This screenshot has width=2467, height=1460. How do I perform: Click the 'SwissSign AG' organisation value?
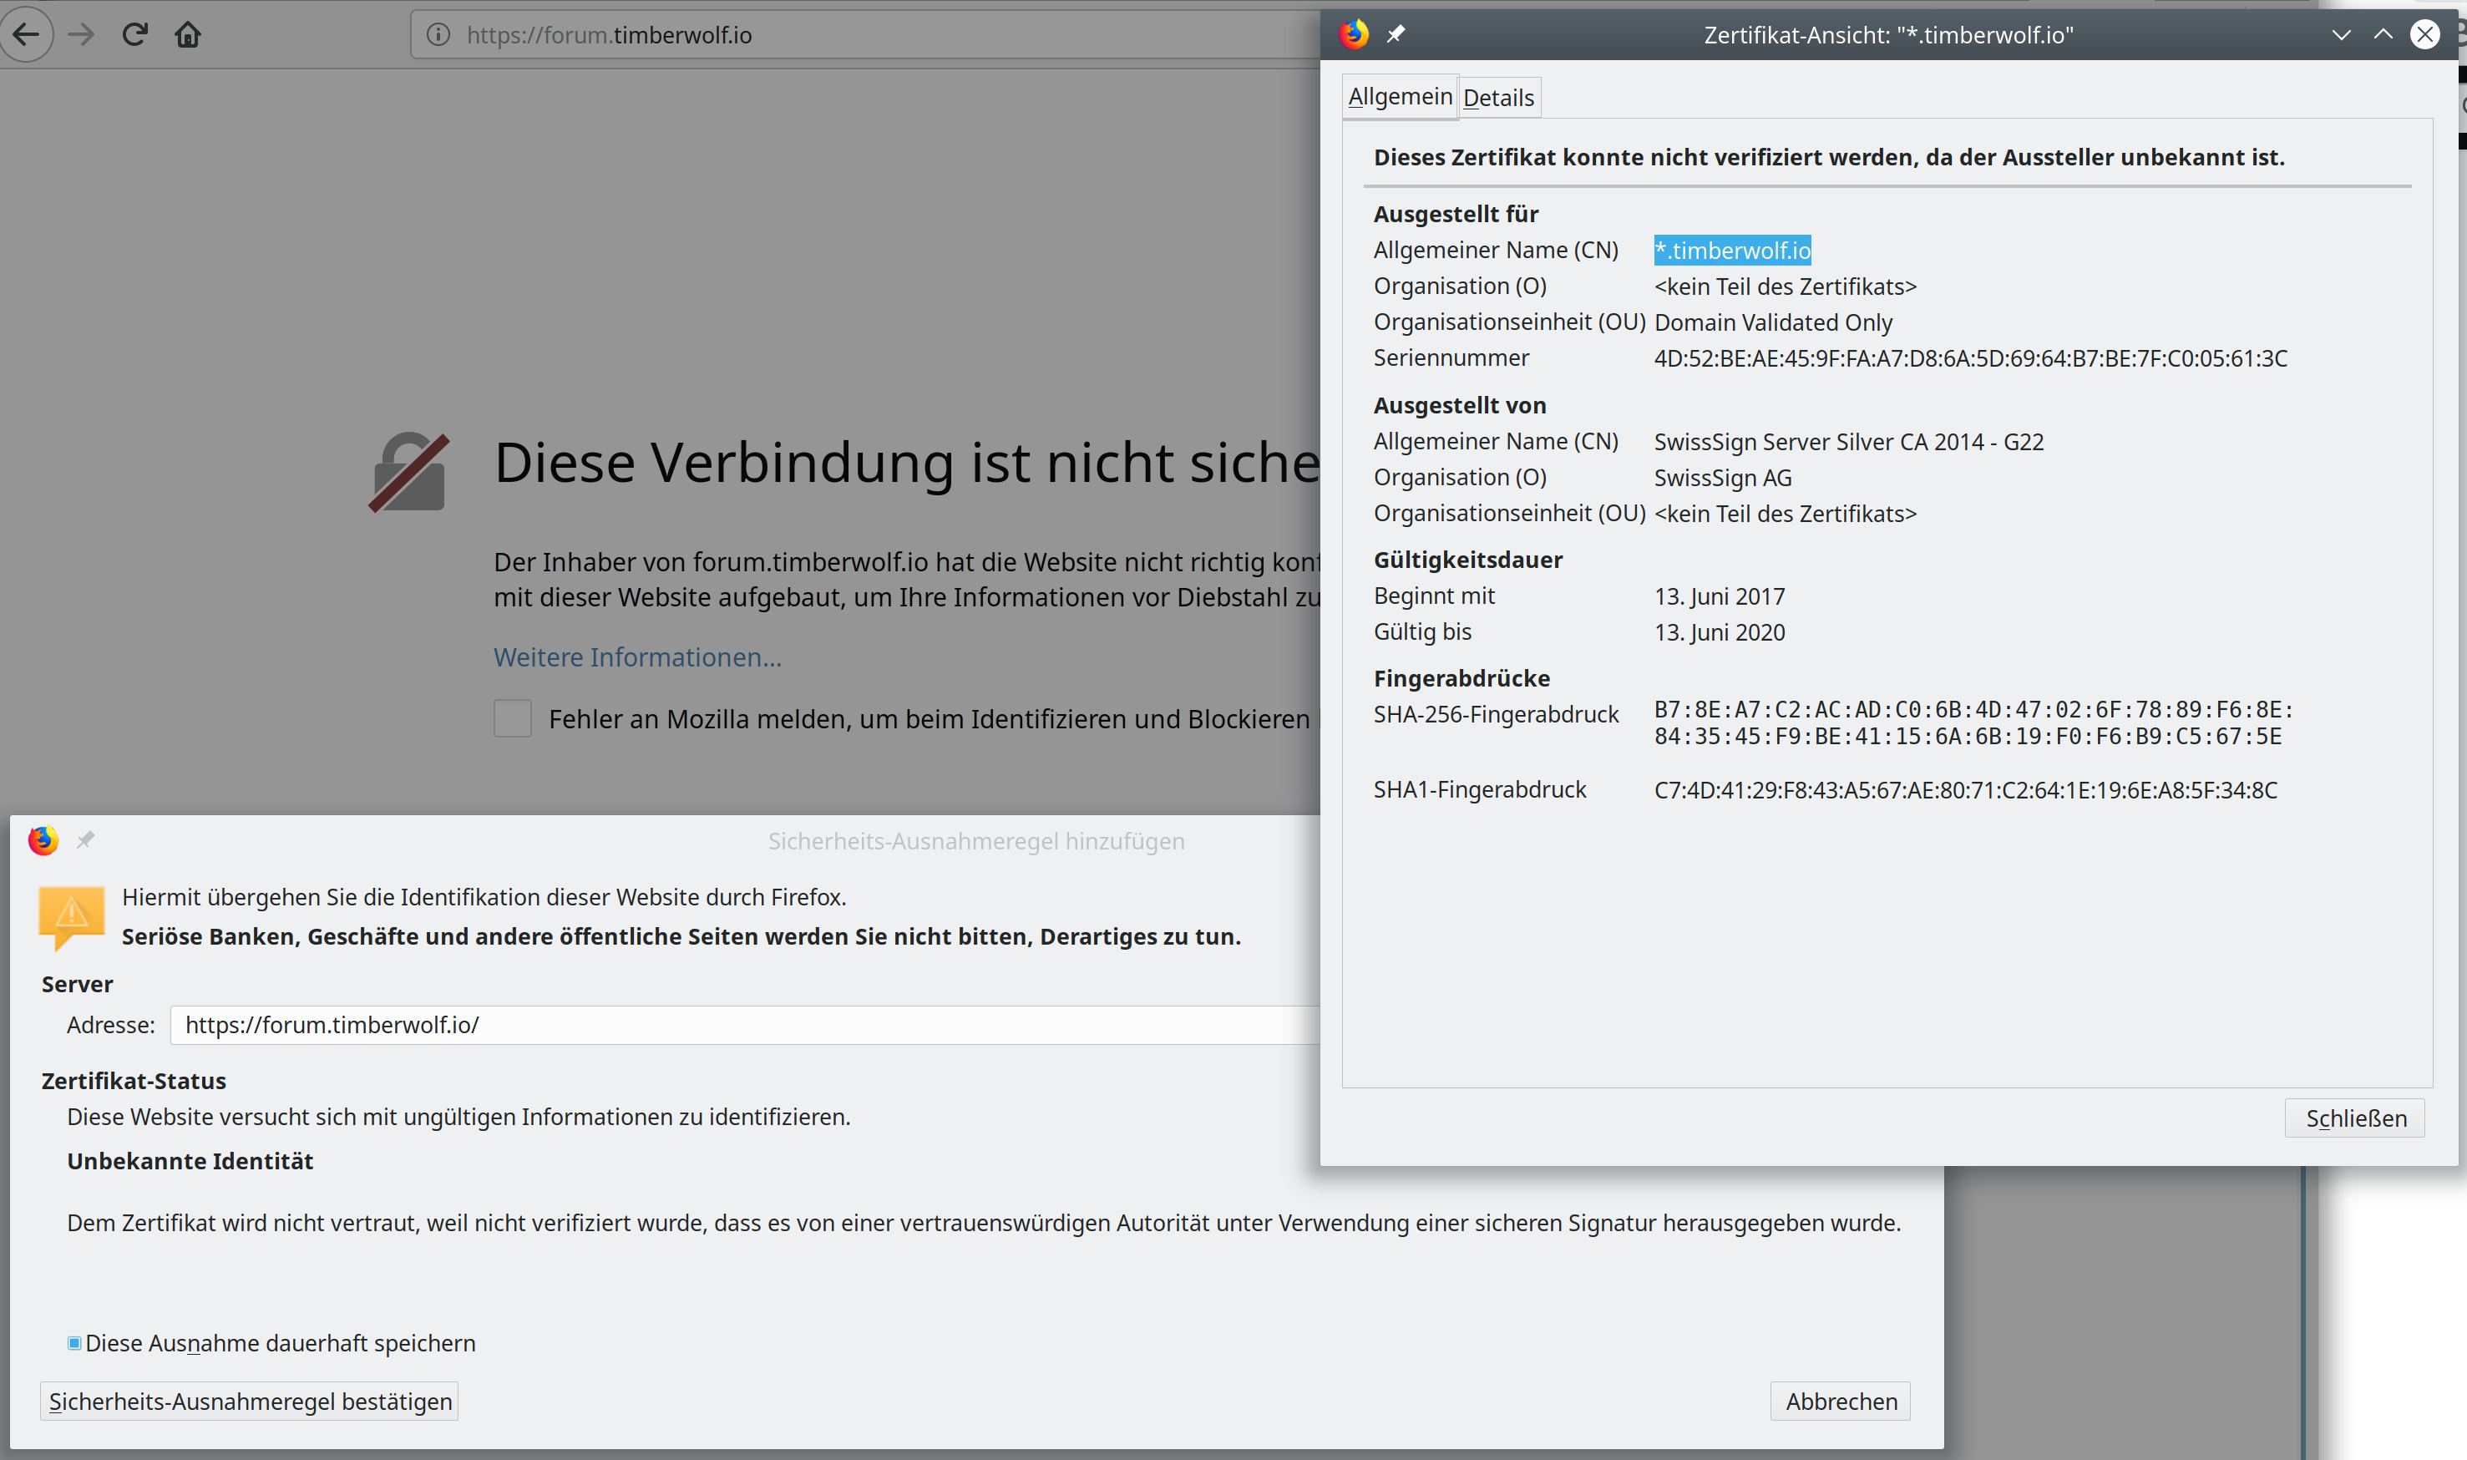1722,478
